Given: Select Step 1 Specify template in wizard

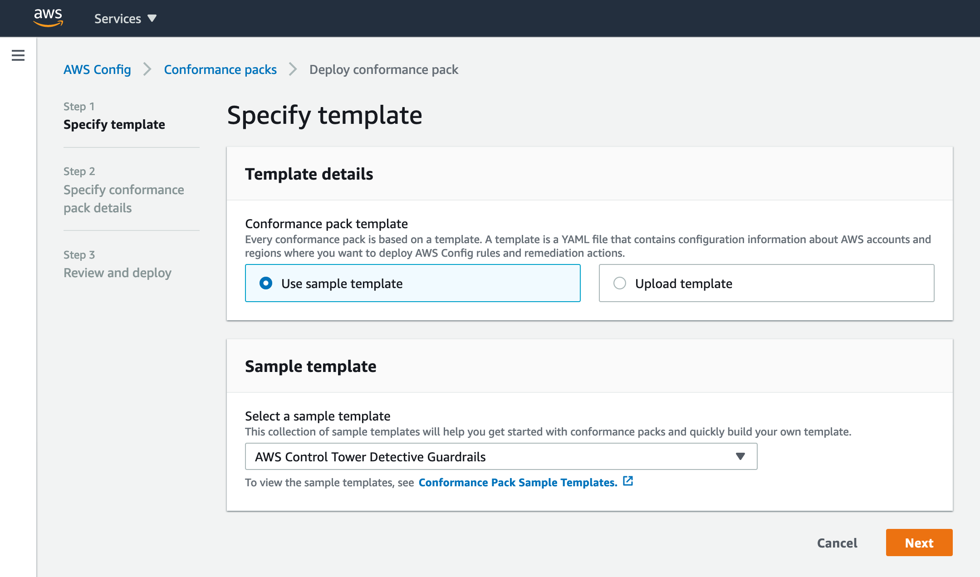Looking at the screenshot, I should click(114, 124).
